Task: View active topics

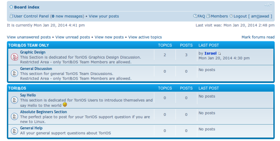Action: tap(145, 37)
